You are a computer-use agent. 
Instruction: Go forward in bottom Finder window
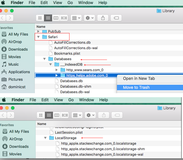tap(11, 115)
